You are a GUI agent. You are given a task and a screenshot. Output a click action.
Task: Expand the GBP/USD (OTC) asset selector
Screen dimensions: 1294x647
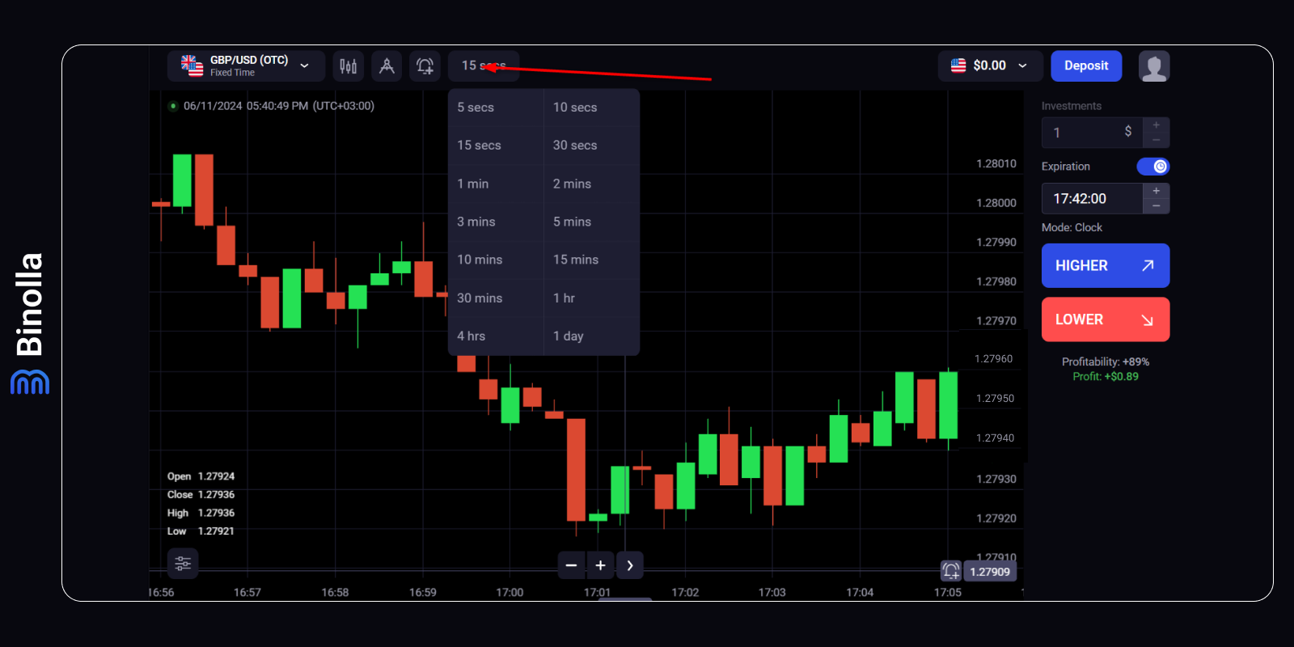tap(246, 66)
